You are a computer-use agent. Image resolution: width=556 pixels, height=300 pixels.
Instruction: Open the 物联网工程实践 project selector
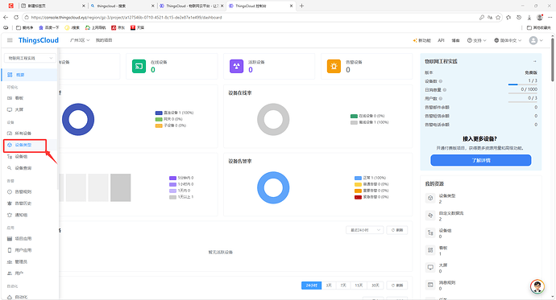click(x=30, y=58)
